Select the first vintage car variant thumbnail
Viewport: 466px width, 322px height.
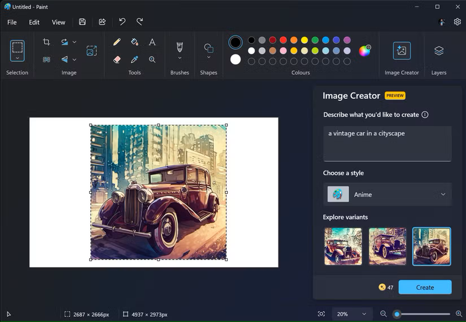(343, 246)
